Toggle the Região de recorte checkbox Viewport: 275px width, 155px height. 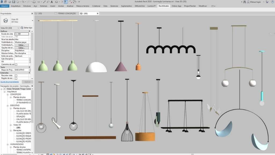coord(16,78)
